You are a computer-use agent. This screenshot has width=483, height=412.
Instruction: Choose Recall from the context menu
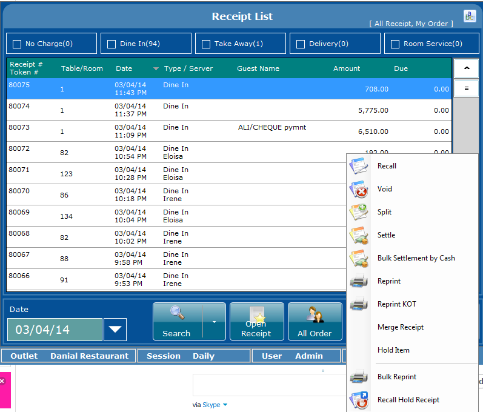click(387, 166)
